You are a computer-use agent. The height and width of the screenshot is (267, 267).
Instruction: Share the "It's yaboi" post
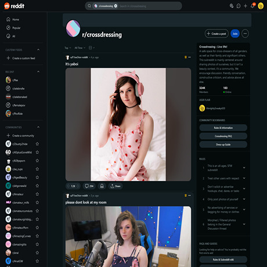pyautogui.click(x=116, y=186)
